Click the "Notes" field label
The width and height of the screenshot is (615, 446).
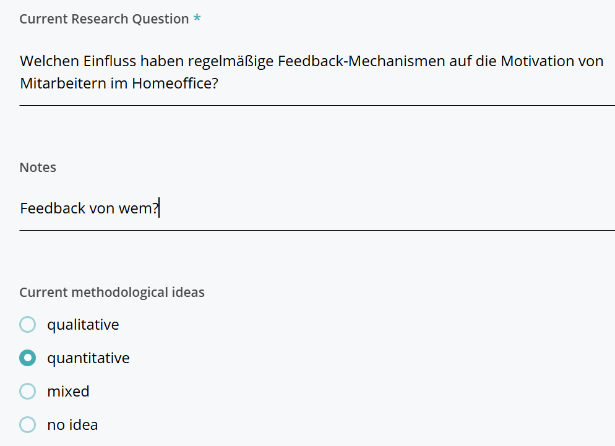38,168
